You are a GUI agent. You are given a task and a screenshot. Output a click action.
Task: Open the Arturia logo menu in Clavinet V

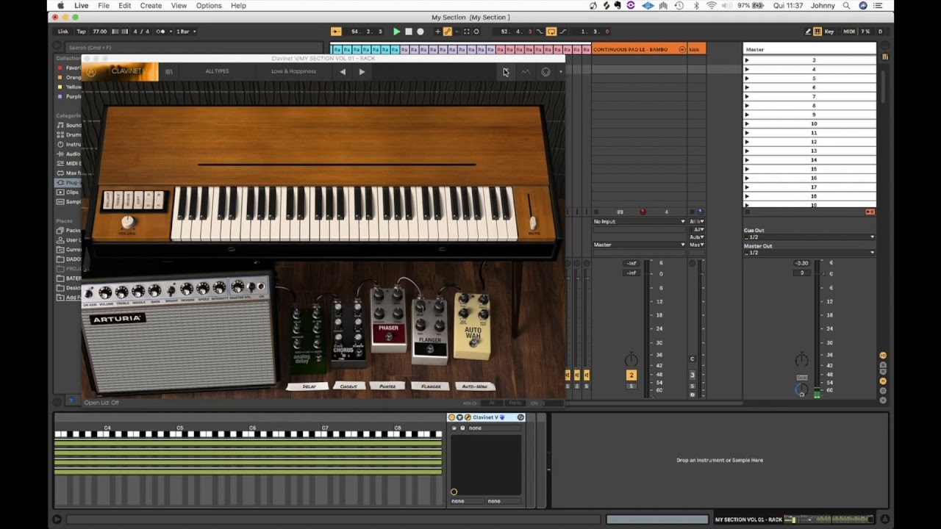click(x=91, y=72)
